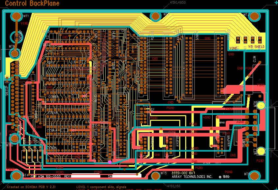Click the 'CBP ASM 100-0555' assembly text
Viewport: 278px width, 190px height.
(45, 176)
